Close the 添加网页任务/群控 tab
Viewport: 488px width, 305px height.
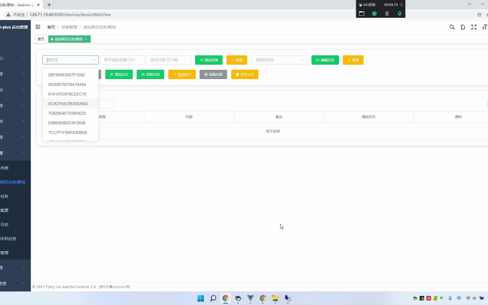point(86,39)
